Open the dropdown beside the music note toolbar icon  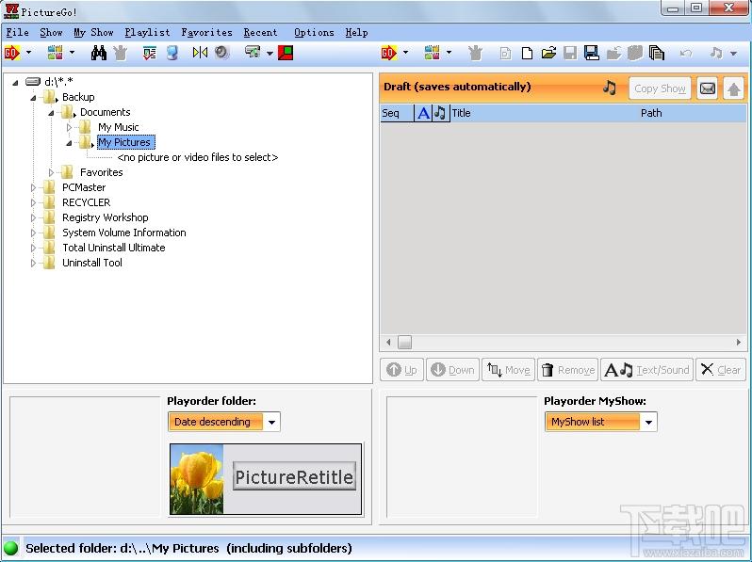tap(733, 53)
